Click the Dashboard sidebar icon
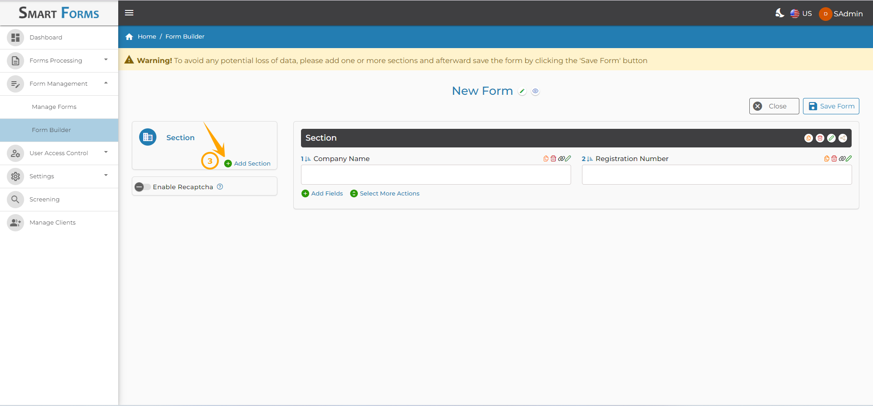Viewport: 873px width, 406px height. 15,38
